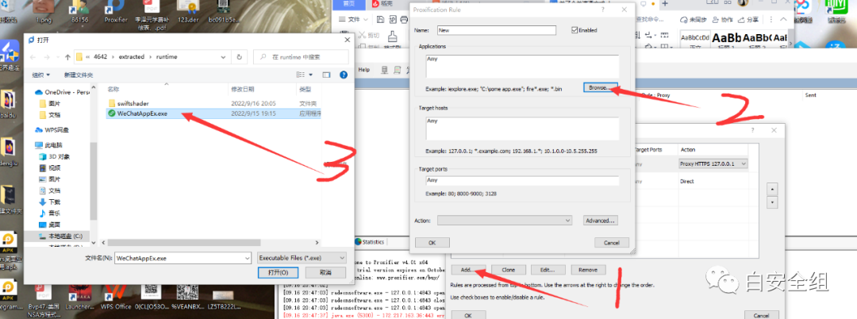Image resolution: width=857 pixels, height=319 pixels.
Task: Open the 文件 menu in WPS
Action: point(353,19)
